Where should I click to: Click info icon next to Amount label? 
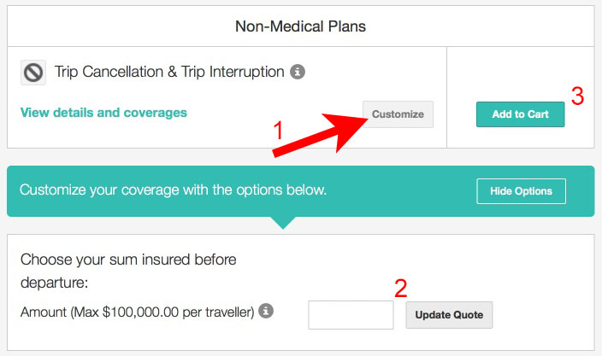click(x=266, y=311)
